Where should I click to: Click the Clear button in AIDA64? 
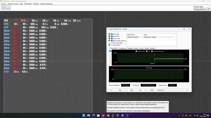point(132,90)
